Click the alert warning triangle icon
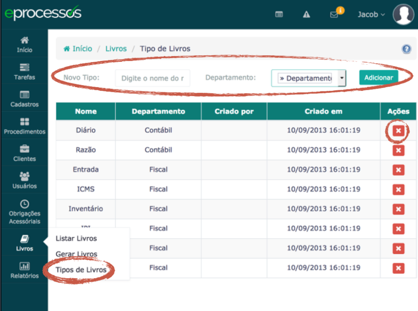 [x=306, y=15]
